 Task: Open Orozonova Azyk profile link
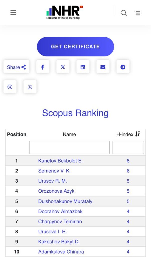pos(56,191)
